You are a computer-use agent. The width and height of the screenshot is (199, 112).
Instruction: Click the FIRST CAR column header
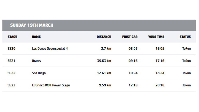(x=130, y=37)
